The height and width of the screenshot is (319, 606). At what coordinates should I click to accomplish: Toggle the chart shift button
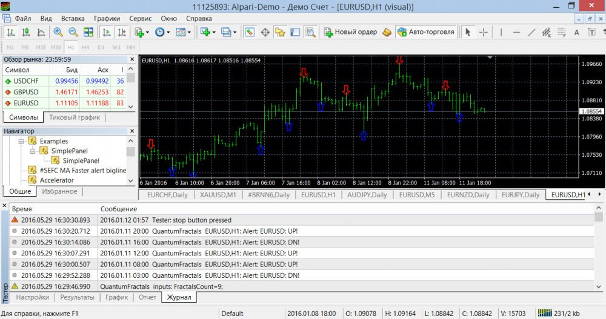(122, 32)
